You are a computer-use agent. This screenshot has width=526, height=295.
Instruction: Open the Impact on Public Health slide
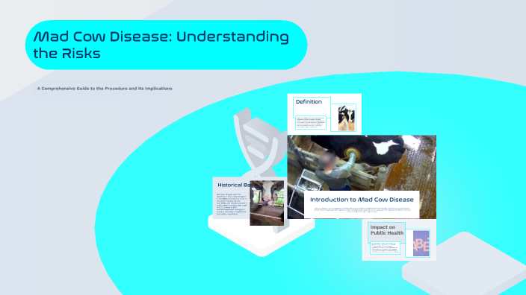399,240
